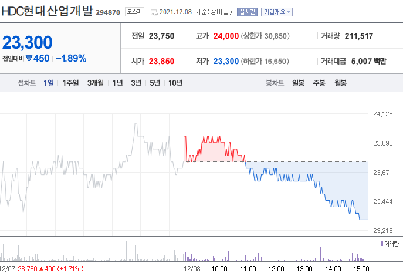Click the 선차트 label

pos(27,83)
